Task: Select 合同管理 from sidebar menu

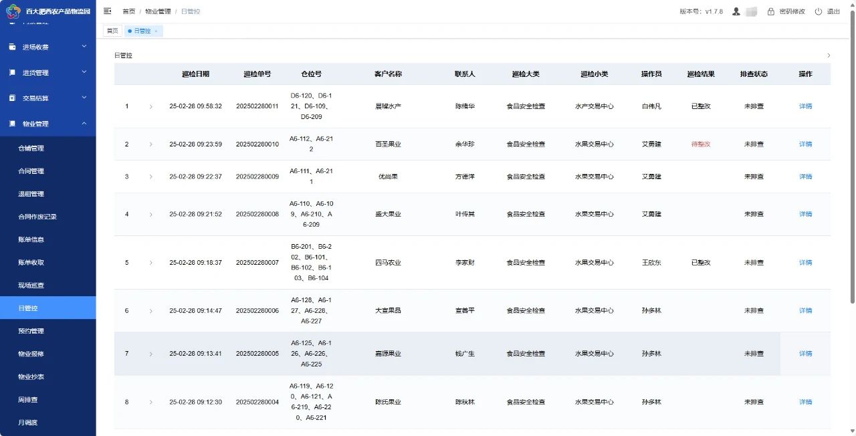Action: pyautogui.click(x=31, y=171)
